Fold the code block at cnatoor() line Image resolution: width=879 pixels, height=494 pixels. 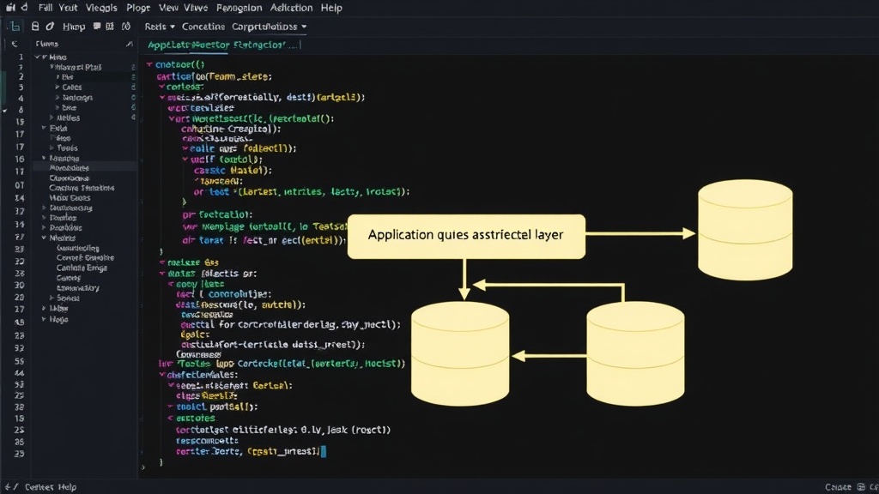(x=149, y=65)
